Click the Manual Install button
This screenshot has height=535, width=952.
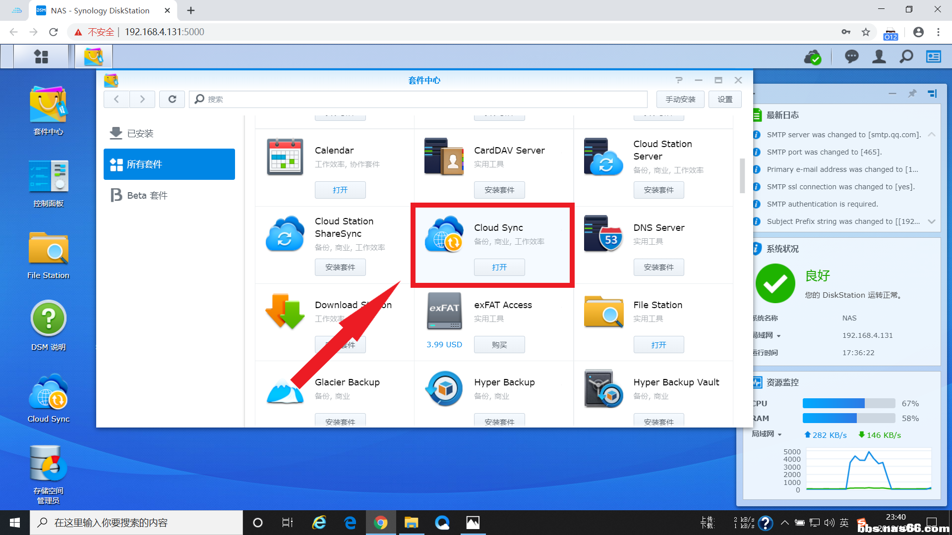tap(680, 99)
